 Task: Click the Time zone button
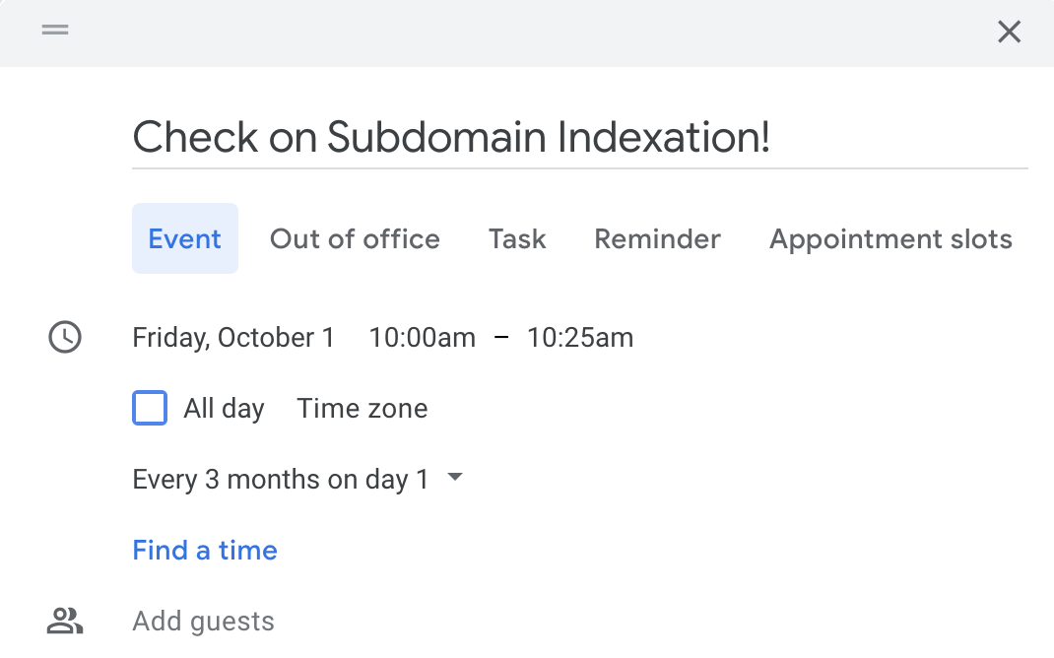tap(362, 409)
